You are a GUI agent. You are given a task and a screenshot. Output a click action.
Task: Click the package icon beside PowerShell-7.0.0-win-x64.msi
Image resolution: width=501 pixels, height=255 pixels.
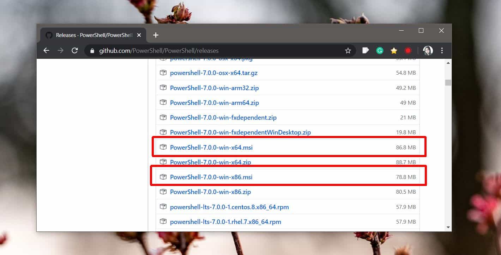tap(163, 147)
